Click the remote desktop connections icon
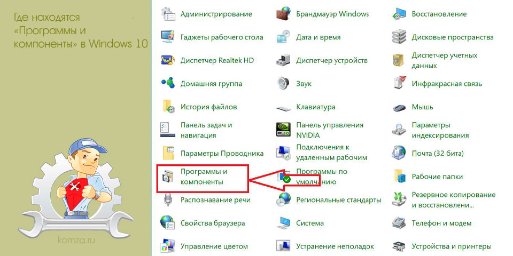 tap(283, 153)
